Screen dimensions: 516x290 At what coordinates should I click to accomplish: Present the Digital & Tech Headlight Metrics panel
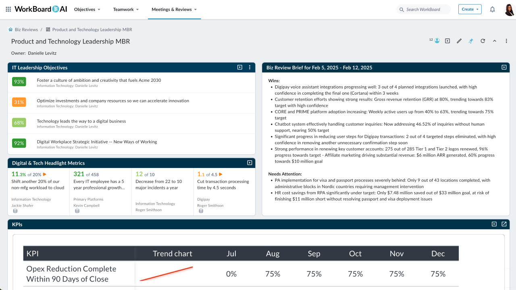(x=250, y=163)
